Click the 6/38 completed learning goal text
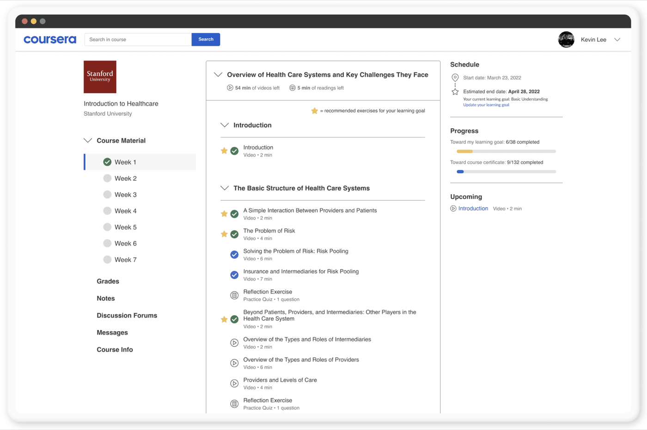This screenshot has height=430, width=647. pyautogui.click(x=522, y=142)
